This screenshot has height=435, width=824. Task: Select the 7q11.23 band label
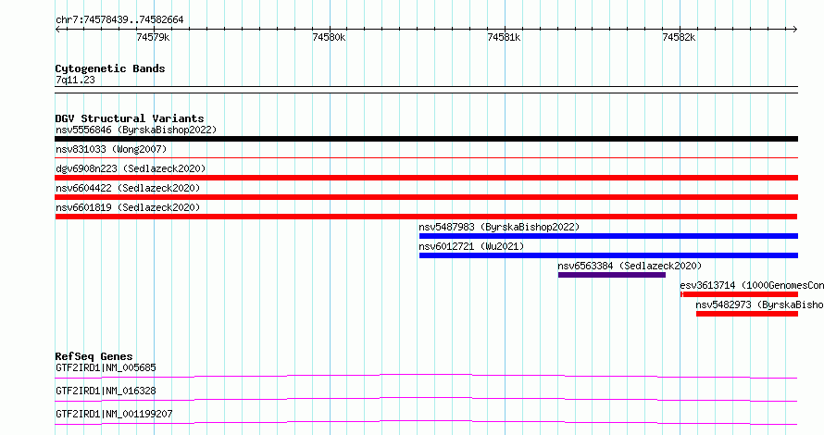75,80
